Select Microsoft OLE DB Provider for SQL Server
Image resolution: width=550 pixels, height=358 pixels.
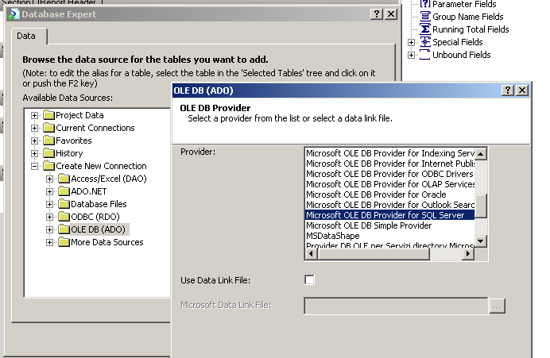pyautogui.click(x=389, y=215)
